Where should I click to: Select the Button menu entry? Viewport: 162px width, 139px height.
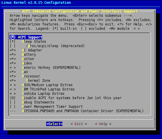coord(28,59)
